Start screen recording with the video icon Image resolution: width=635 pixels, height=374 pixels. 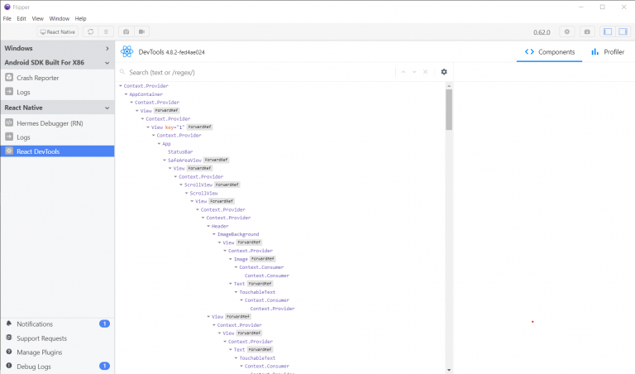click(x=141, y=31)
